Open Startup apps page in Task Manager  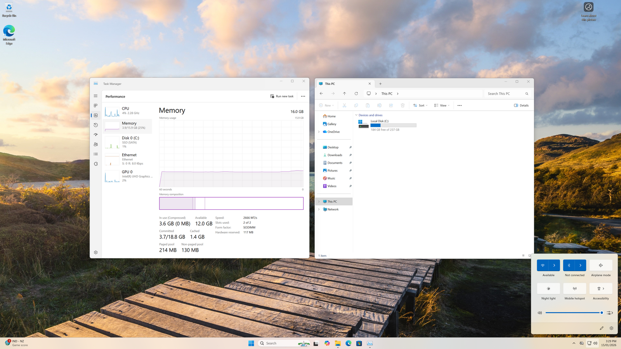pyautogui.click(x=95, y=135)
